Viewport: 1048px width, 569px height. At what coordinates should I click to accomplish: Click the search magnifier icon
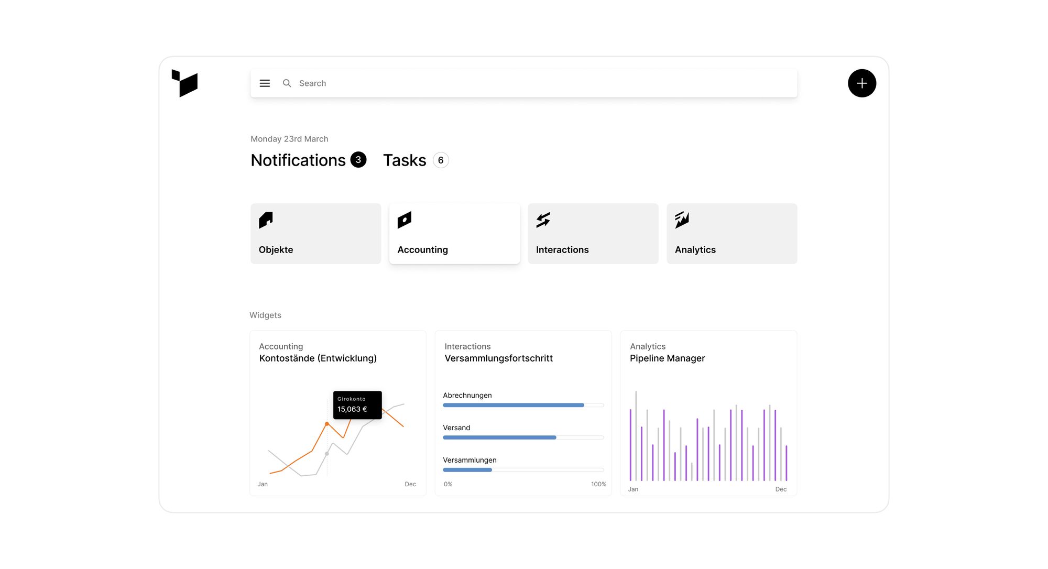click(287, 83)
